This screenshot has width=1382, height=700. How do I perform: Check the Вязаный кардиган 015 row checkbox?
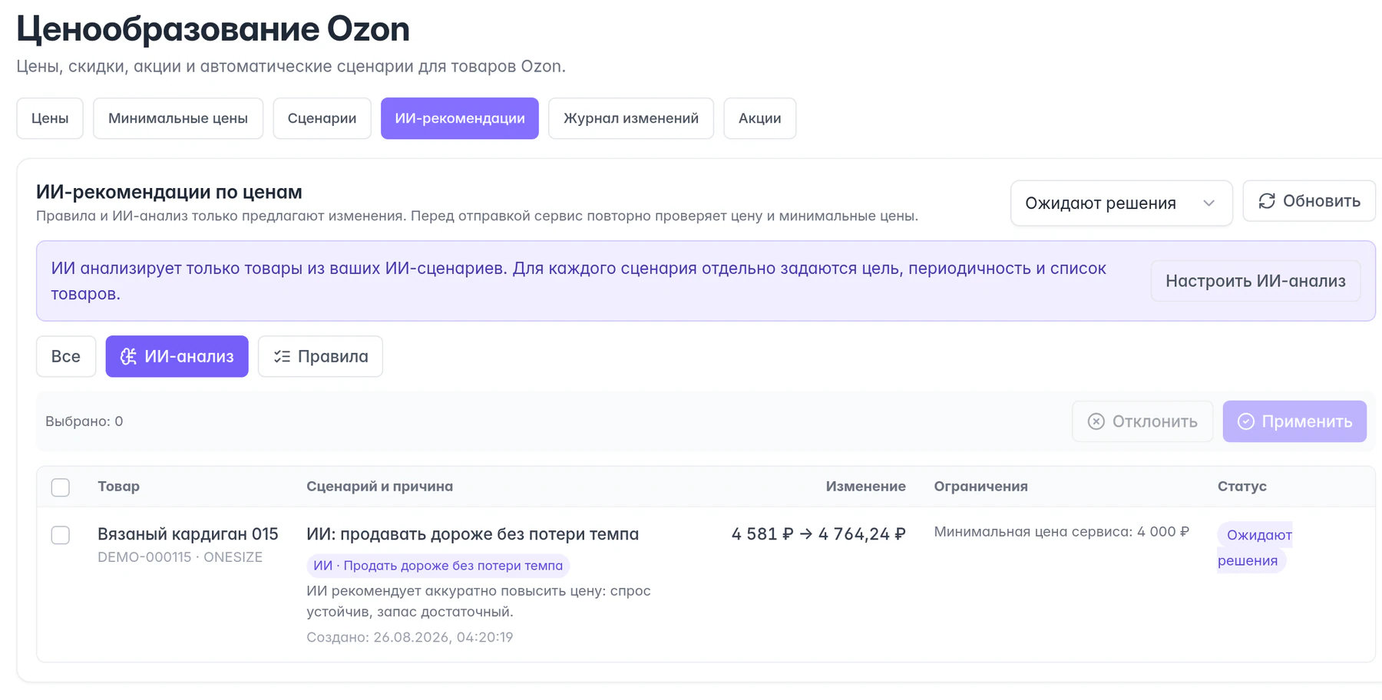tap(61, 535)
